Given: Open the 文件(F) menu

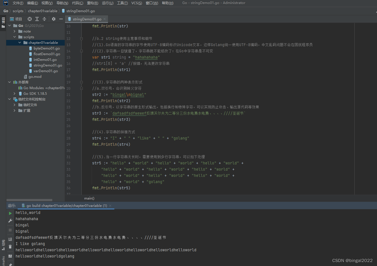Looking at the screenshot, I should (x=18, y=3).
